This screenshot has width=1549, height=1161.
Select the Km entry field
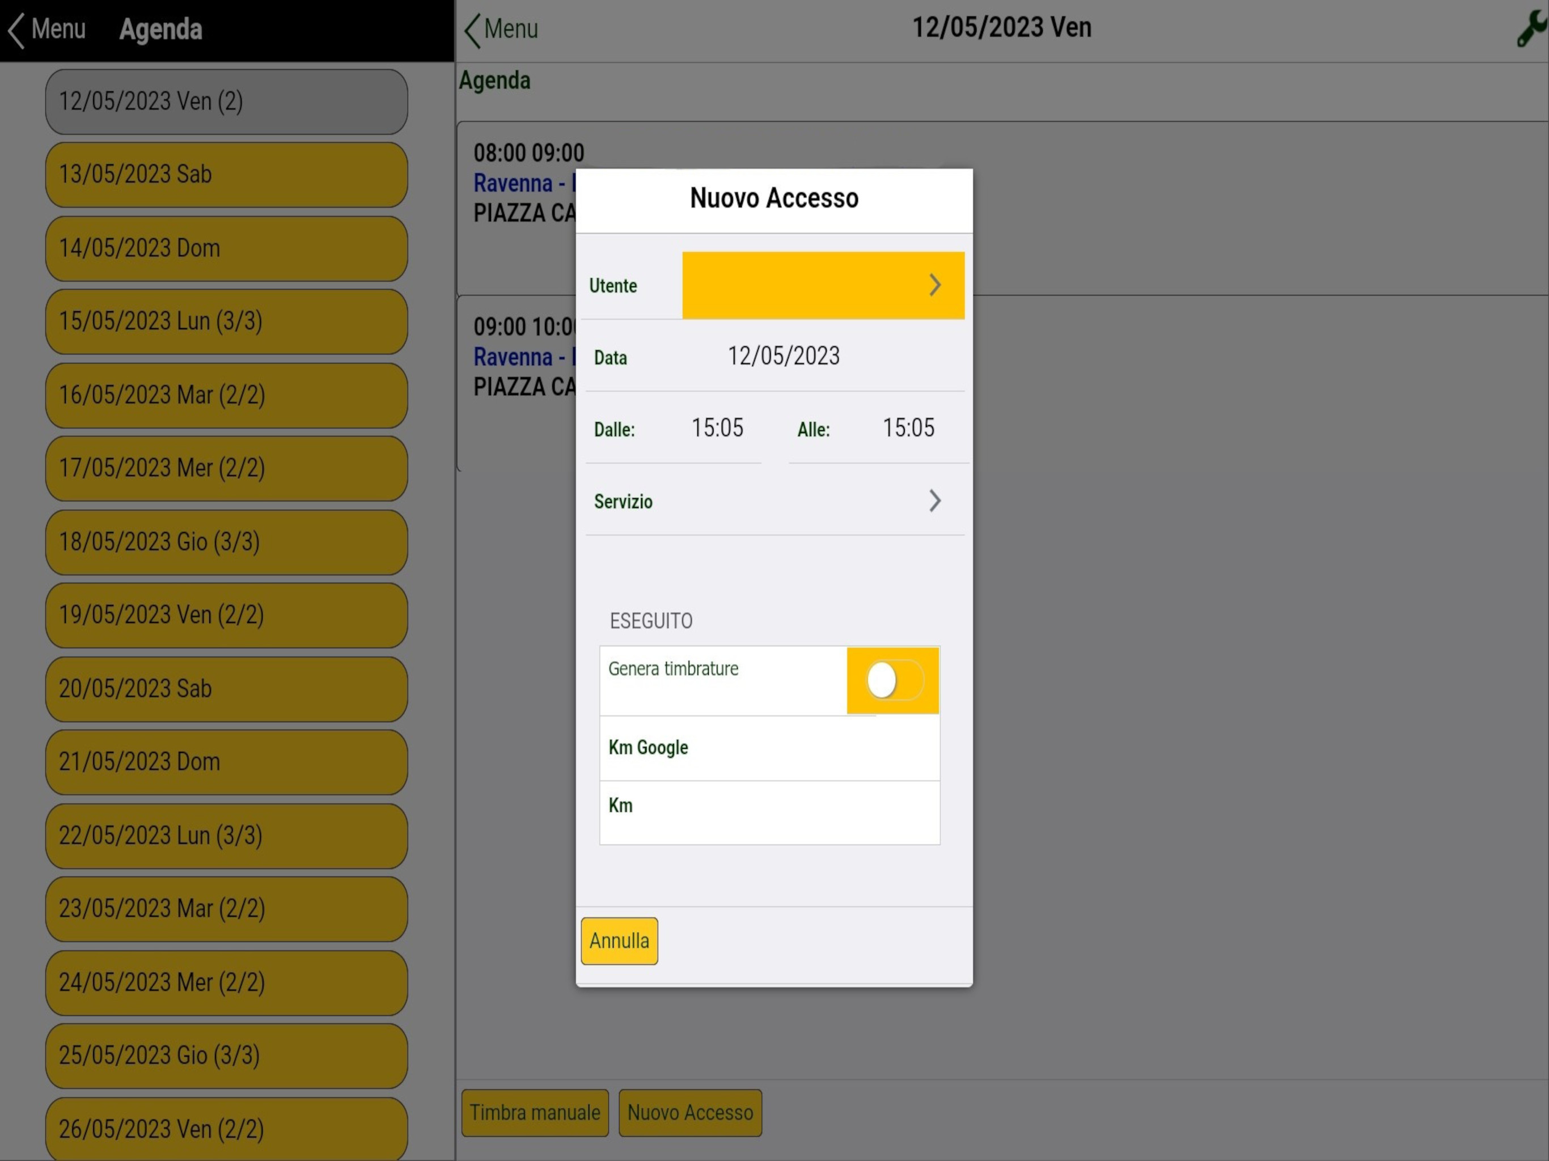pyautogui.click(x=769, y=813)
